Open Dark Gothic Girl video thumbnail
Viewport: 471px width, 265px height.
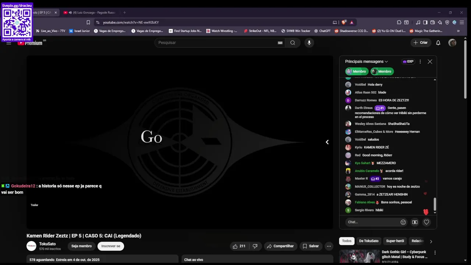360,257
